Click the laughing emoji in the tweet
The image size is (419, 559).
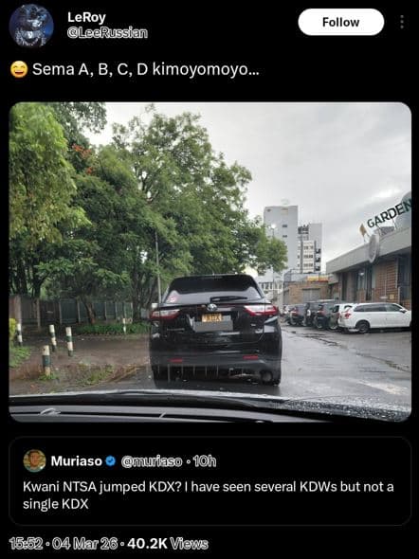point(19,69)
